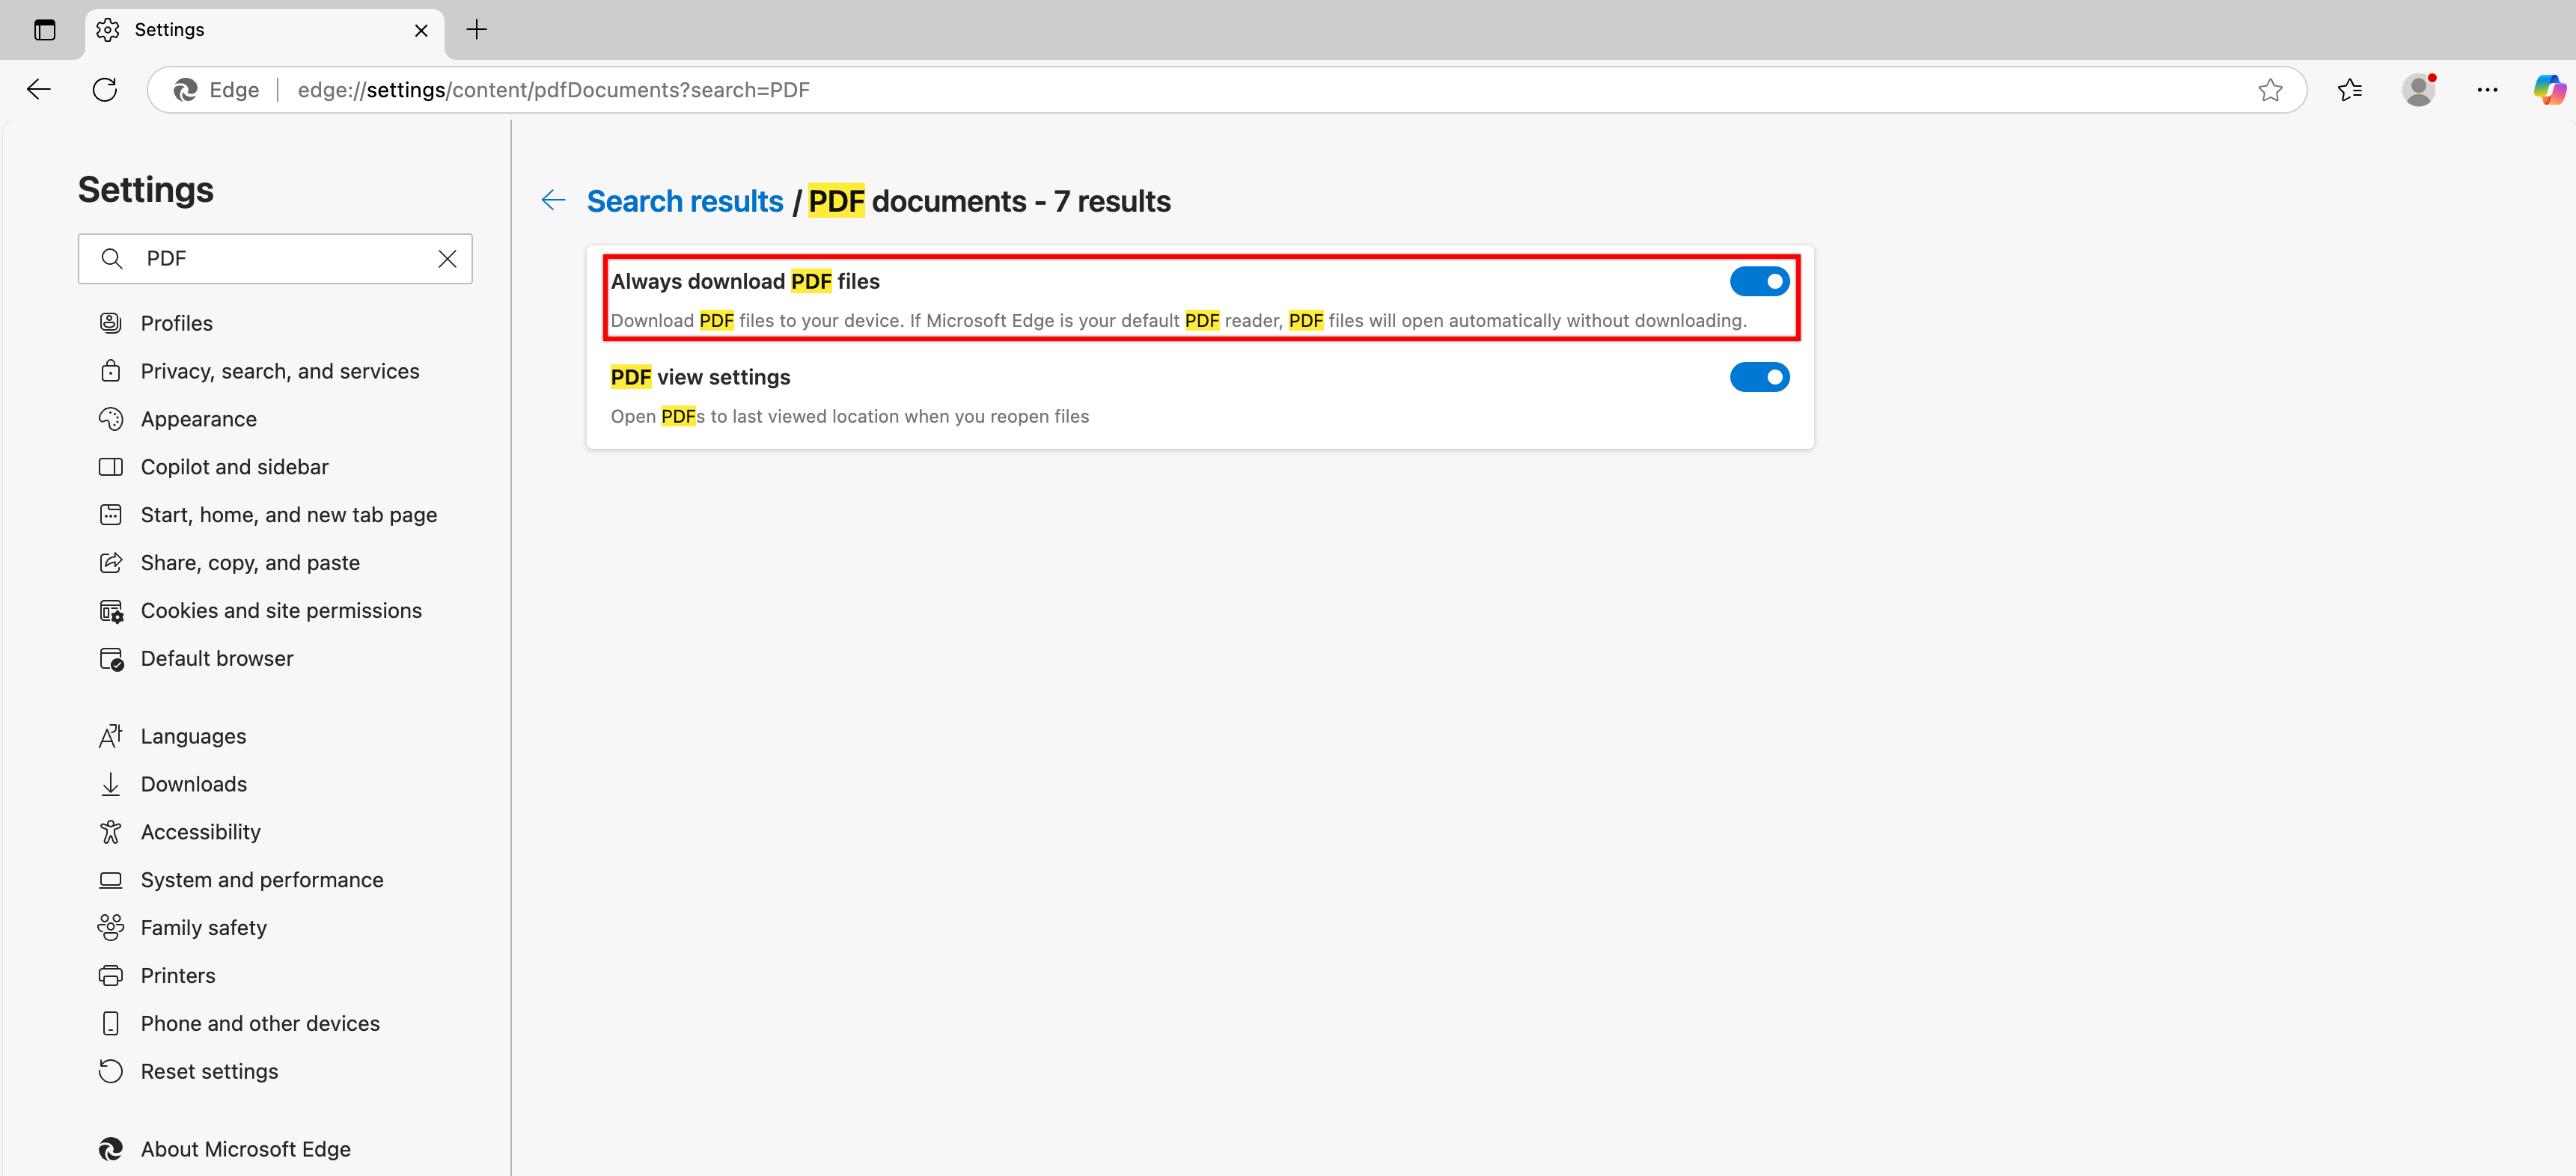
Task: Add this page to favorites star
Action: pyautogui.click(x=2270, y=90)
